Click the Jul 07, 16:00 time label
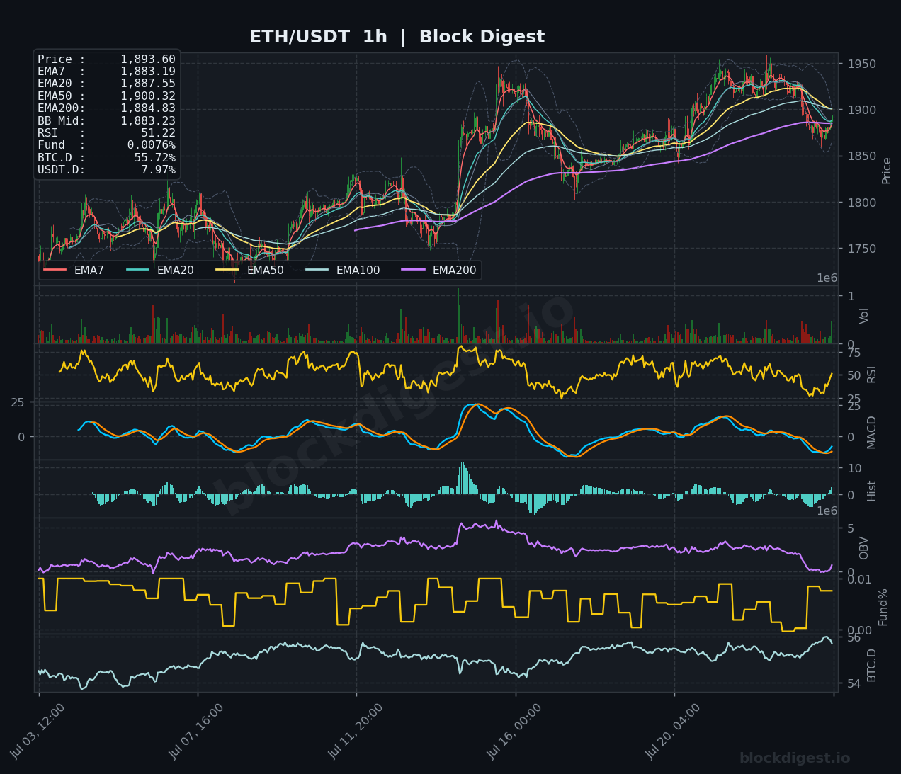Screen dimensions: 901x774 (x=197, y=732)
